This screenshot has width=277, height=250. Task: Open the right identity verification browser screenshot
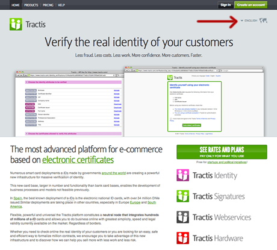tap(194, 101)
